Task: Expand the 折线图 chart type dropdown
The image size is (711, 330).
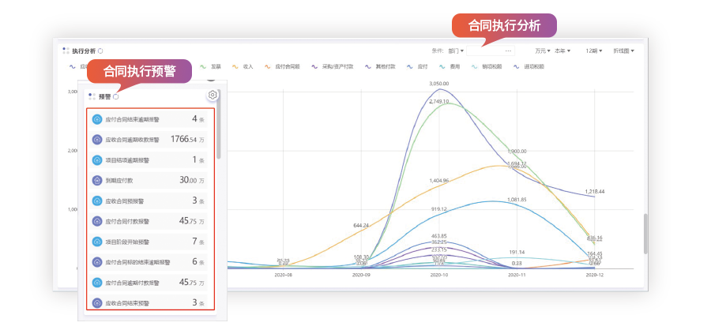Action: (624, 51)
